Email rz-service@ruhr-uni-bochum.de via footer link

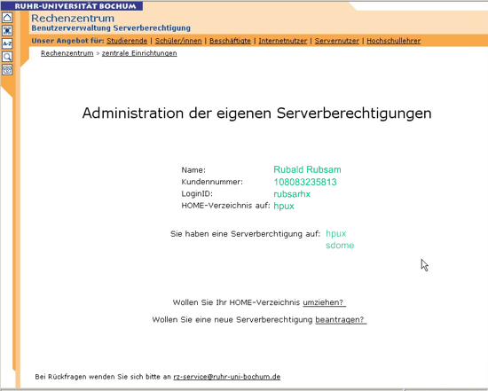coord(227,377)
